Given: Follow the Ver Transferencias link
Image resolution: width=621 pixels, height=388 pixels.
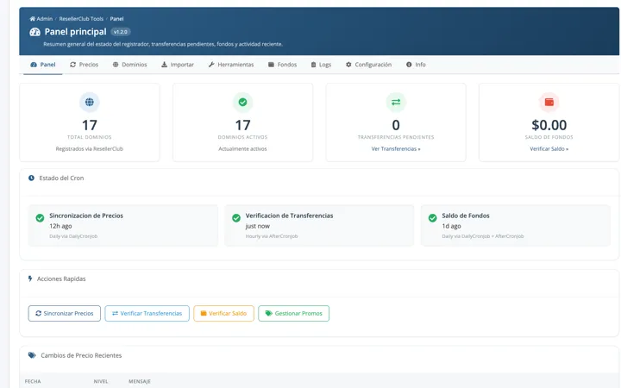Looking at the screenshot, I should [x=396, y=149].
